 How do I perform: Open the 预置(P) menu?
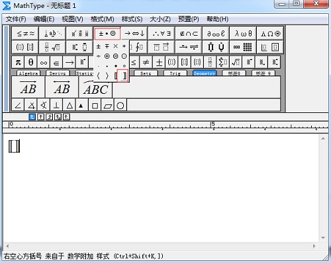189,19
